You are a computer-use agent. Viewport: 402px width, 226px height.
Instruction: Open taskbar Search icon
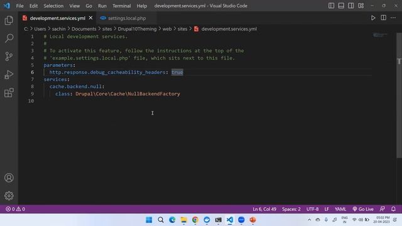tap(161, 220)
